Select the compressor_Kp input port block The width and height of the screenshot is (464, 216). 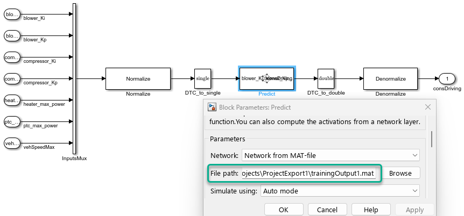[x=12, y=79]
